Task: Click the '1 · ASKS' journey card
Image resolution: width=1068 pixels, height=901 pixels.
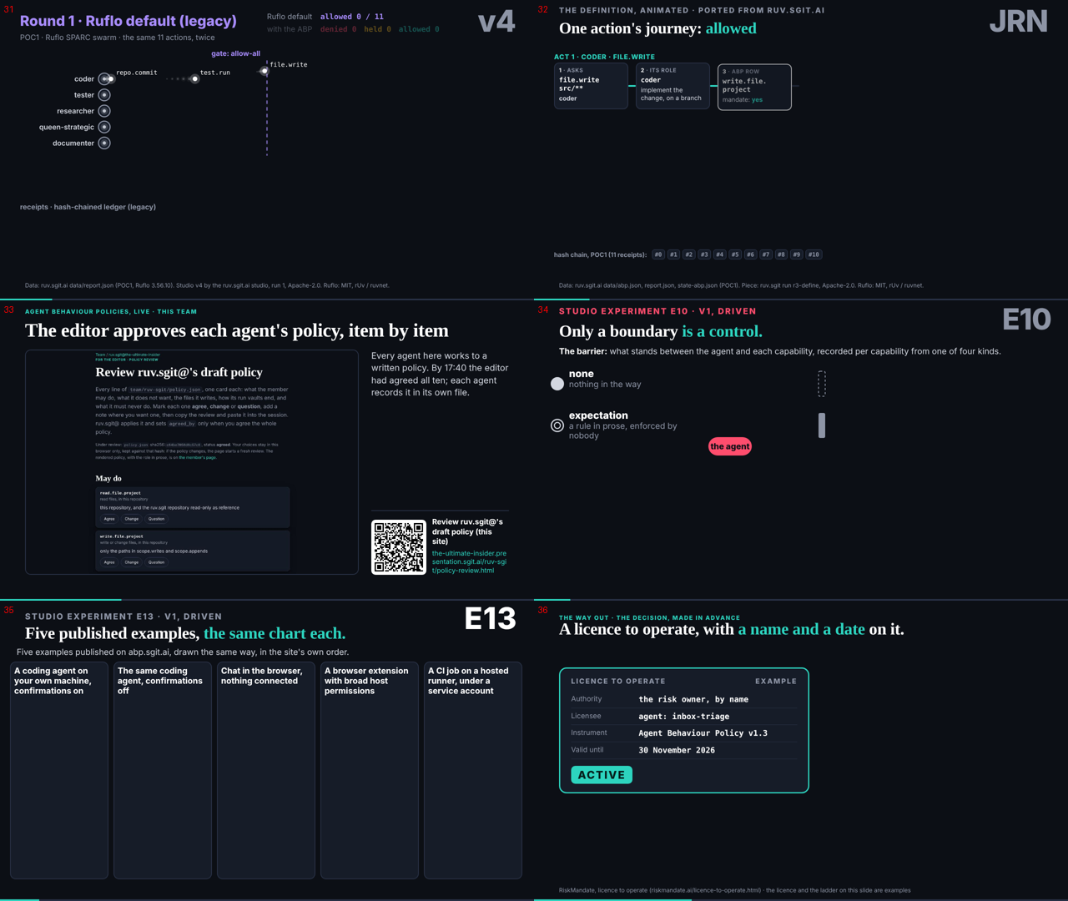Action: 591,86
